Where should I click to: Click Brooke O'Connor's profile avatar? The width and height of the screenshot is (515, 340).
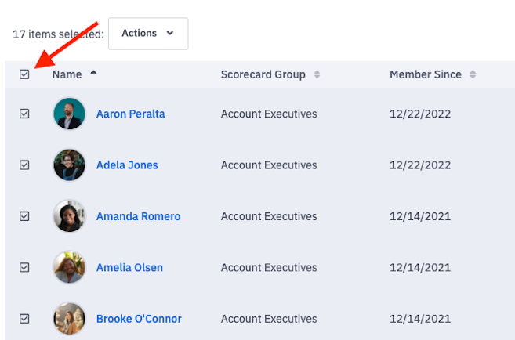click(x=69, y=319)
